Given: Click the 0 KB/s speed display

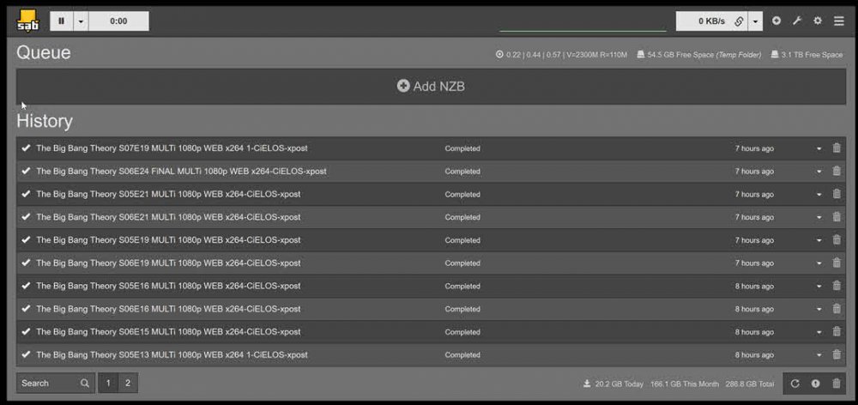Looking at the screenshot, I should pos(711,21).
